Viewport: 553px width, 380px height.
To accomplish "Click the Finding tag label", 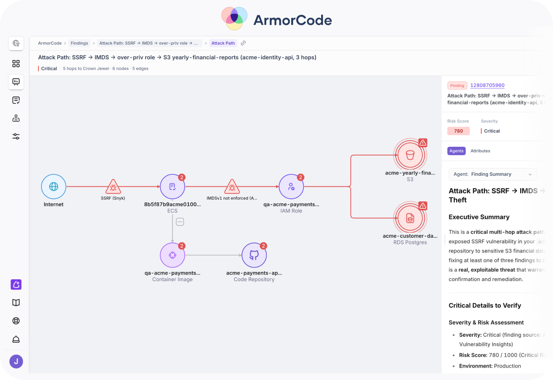I will [x=457, y=86].
